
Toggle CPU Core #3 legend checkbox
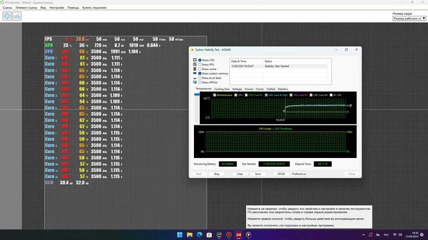pos(291,95)
